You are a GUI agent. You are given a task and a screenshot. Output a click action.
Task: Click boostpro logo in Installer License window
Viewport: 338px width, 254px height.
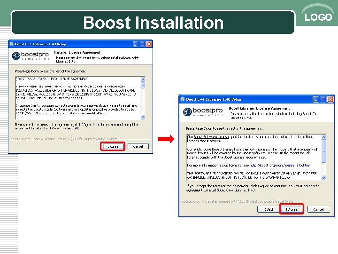[31, 56]
